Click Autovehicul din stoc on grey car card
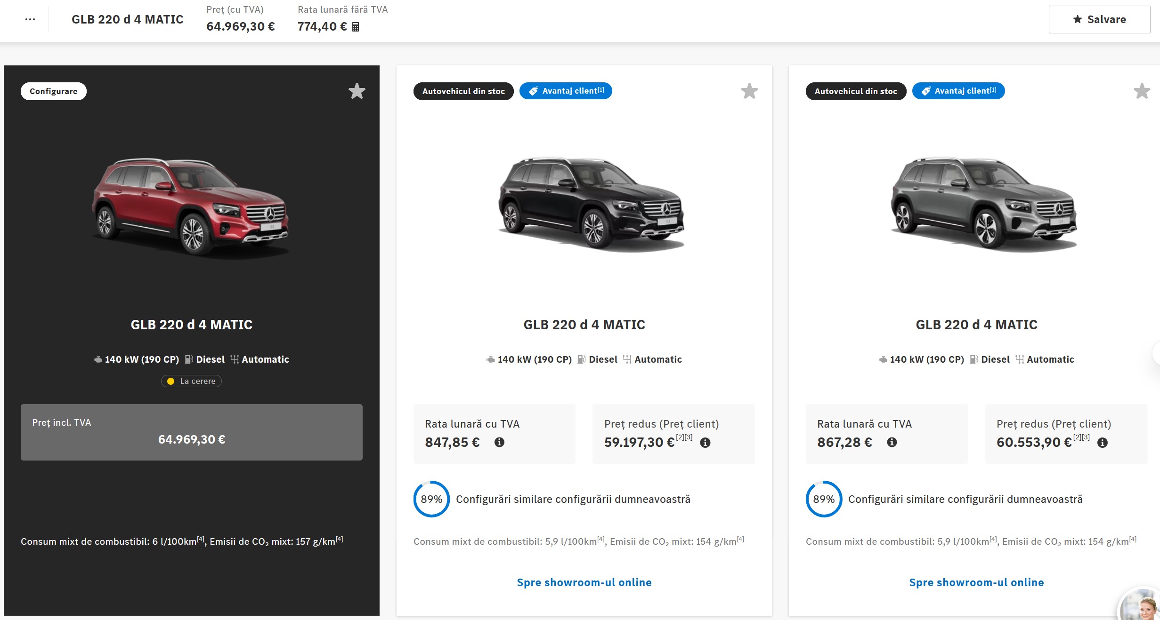Viewport: 1160px width, 620px height. coord(856,91)
